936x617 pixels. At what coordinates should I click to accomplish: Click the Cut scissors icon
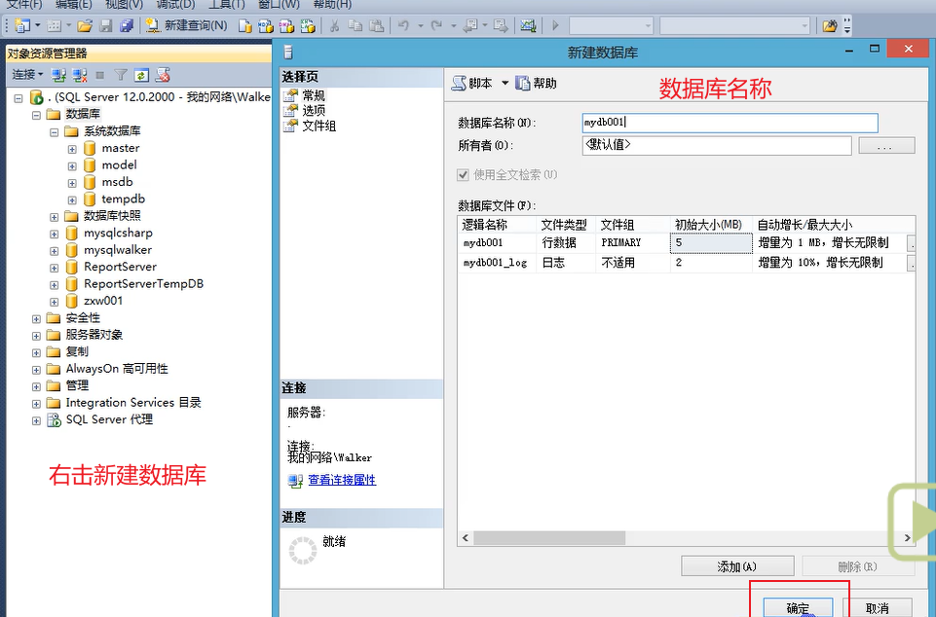(x=334, y=25)
